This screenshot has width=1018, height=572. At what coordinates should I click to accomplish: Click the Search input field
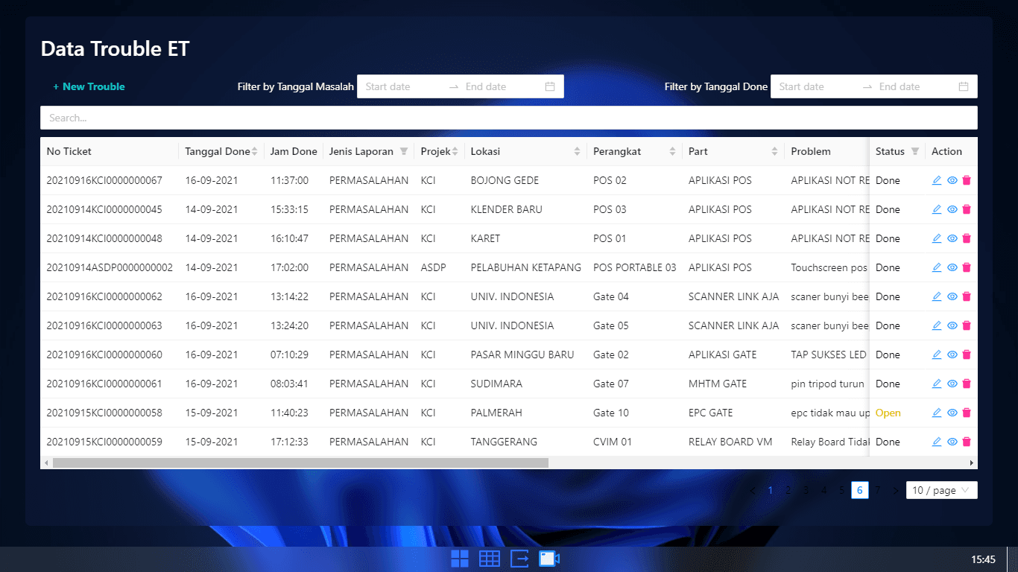pyautogui.click(x=508, y=118)
